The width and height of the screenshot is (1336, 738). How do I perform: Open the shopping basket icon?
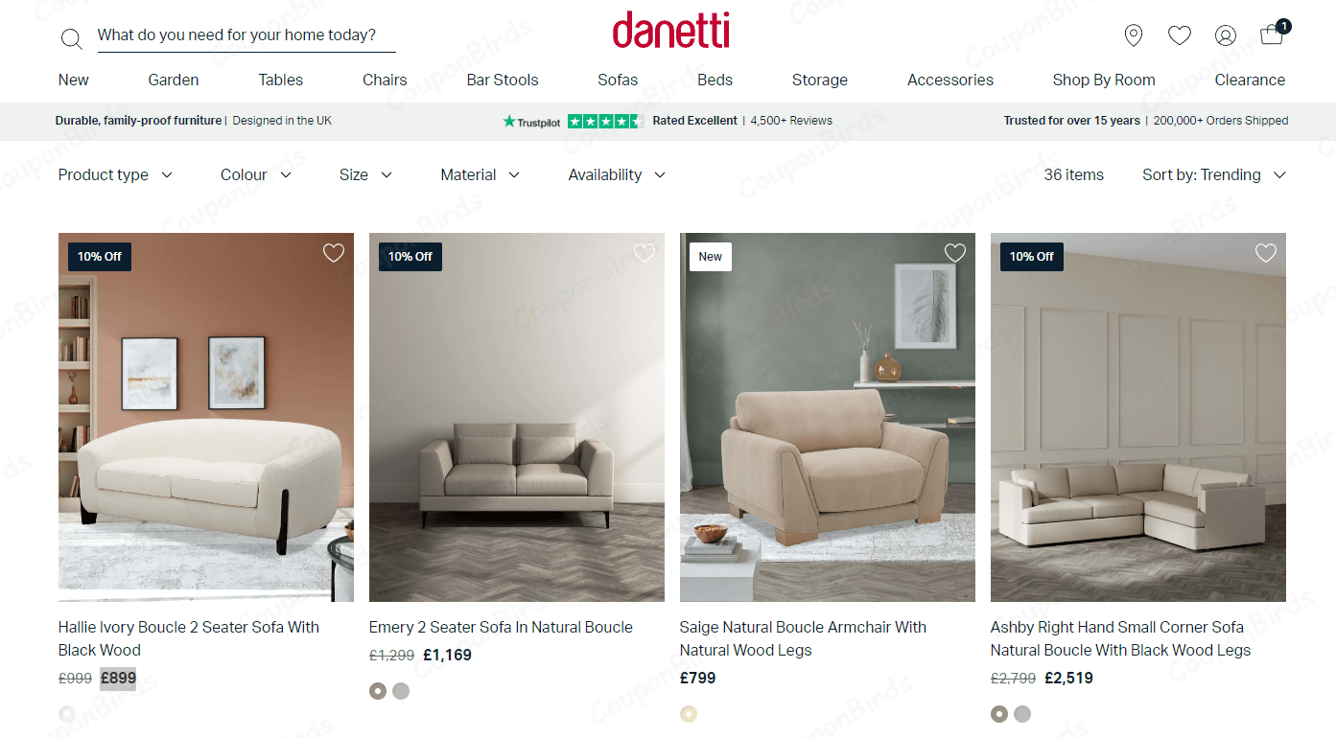click(x=1274, y=34)
